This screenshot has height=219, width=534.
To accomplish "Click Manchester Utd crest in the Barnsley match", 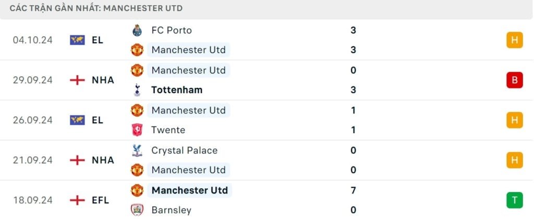I will pyautogui.click(x=137, y=190).
